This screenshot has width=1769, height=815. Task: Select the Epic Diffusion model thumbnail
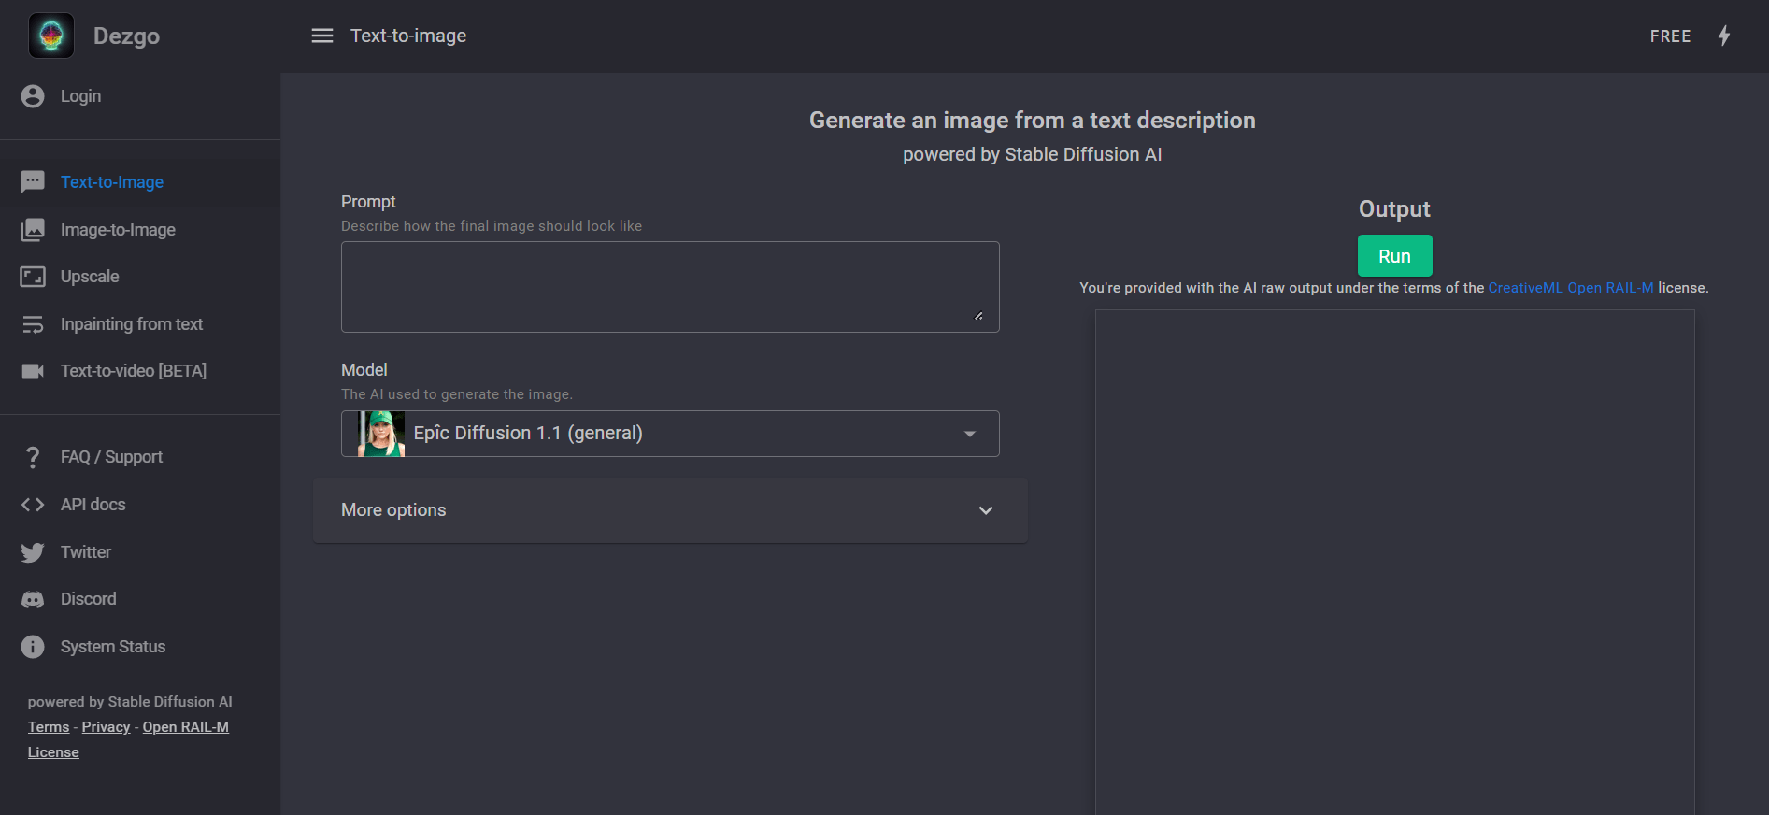click(x=381, y=434)
